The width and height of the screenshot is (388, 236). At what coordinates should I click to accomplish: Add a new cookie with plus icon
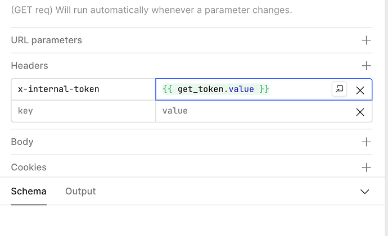(x=366, y=167)
